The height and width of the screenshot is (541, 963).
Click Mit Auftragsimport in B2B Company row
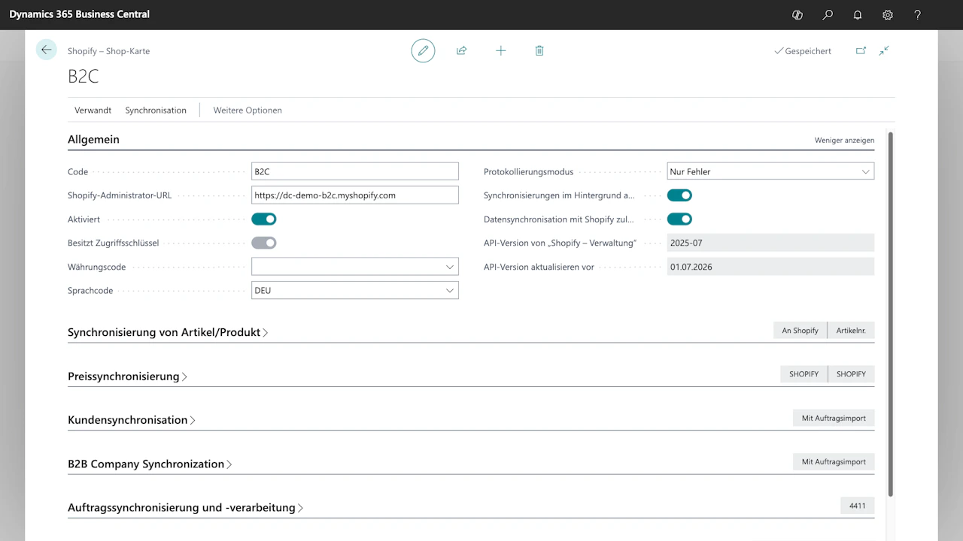pyautogui.click(x=834, y=461)
